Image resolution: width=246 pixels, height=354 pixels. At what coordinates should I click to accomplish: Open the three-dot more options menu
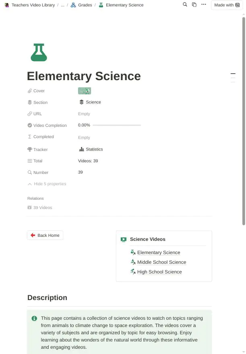(204, 4)
